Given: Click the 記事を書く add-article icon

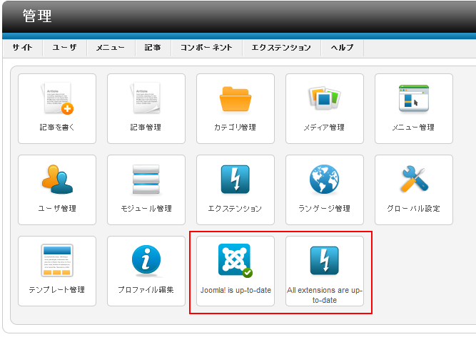Looking at the screenshot, I should [57, 98].
